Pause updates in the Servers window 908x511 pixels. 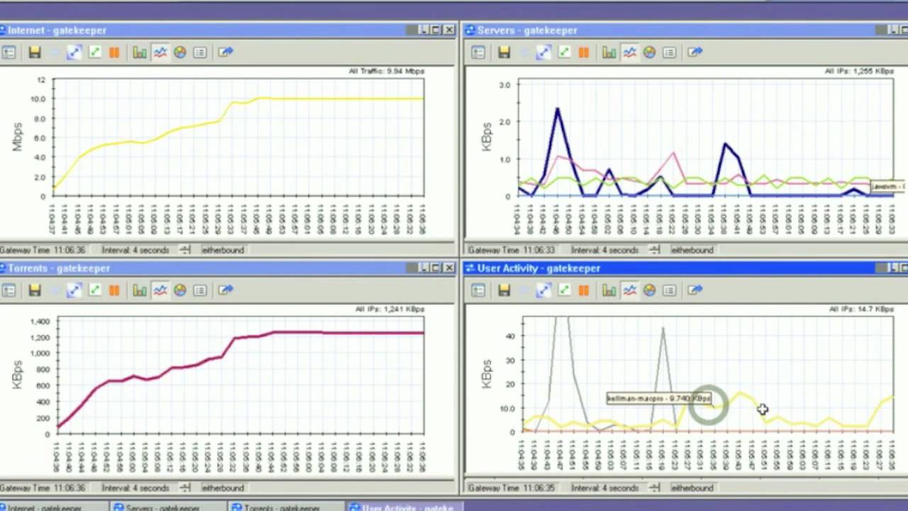[x=584, y=53]
